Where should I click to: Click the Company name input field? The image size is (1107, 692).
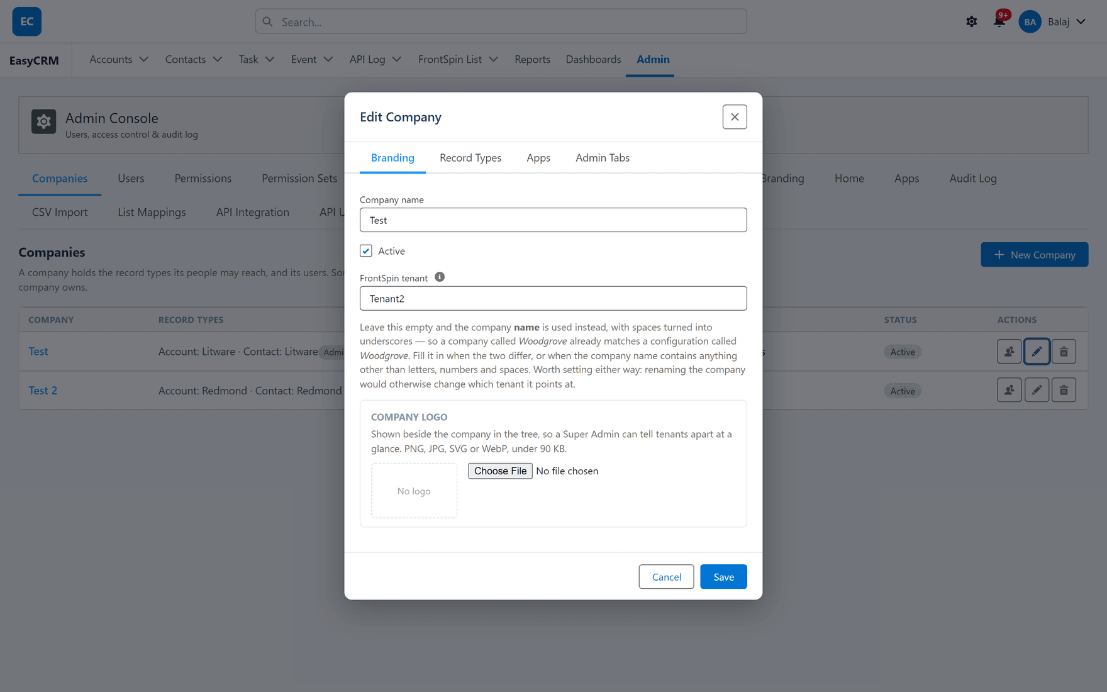(553, 220)
